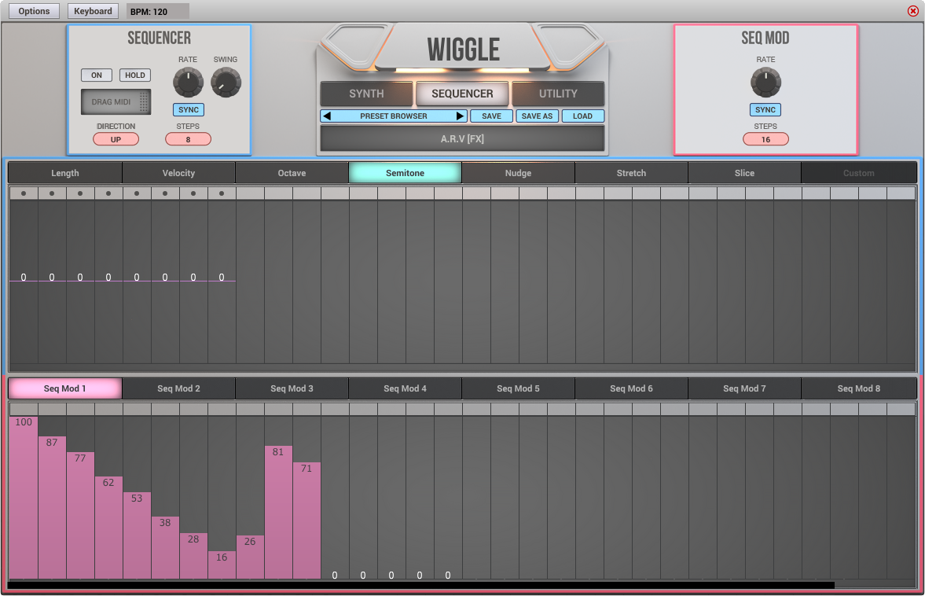925x596 pixels.
Task: Open the Seq Mod 7 tab
Action: [x=744, y=388]
